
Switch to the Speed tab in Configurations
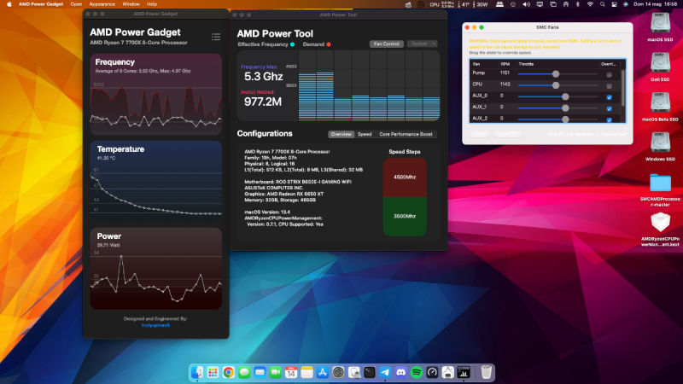tap(365, 134)
